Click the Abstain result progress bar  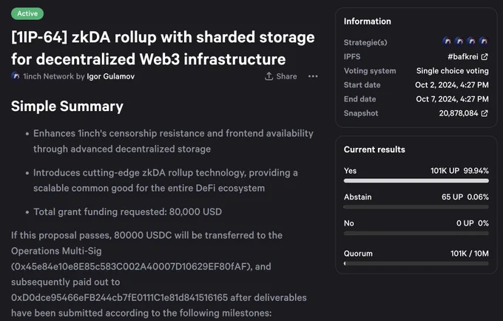(x=416, y=207)
